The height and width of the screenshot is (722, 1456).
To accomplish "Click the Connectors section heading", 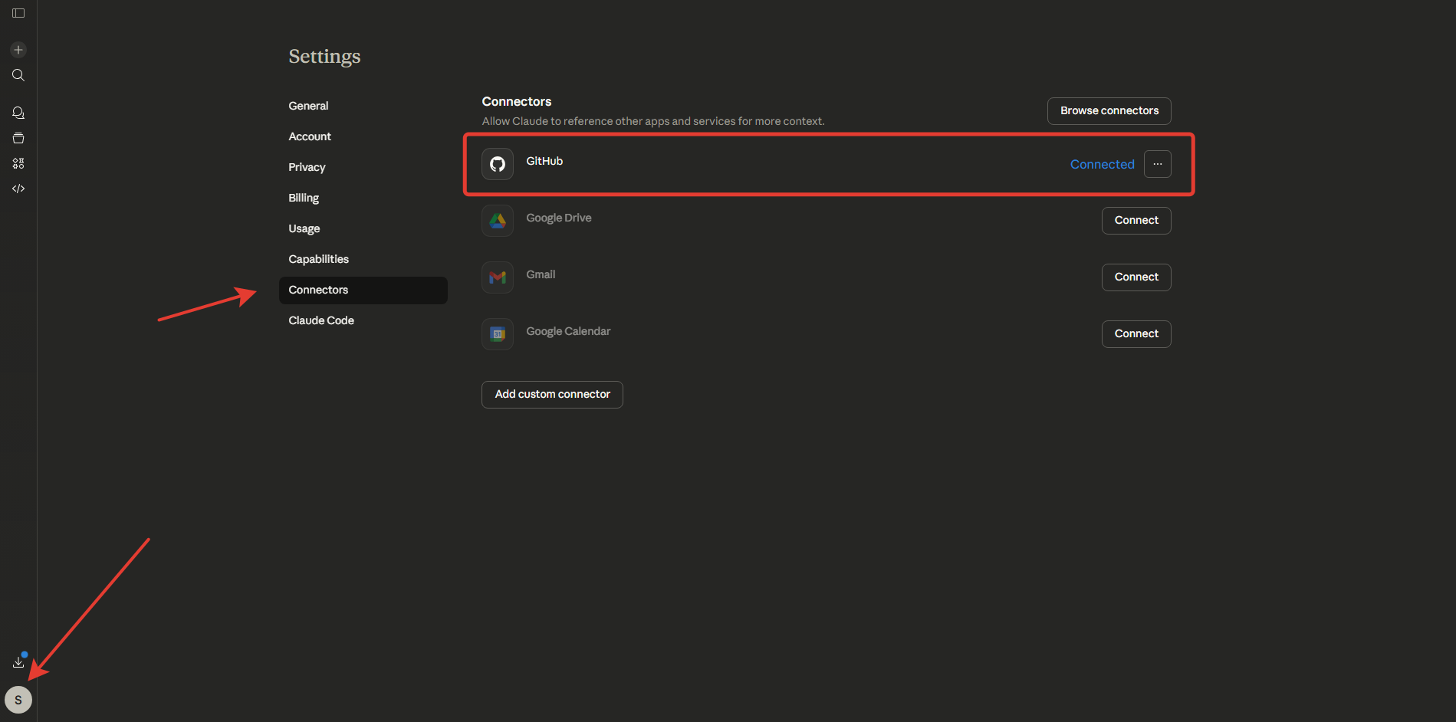I will [x=517, y=101].
